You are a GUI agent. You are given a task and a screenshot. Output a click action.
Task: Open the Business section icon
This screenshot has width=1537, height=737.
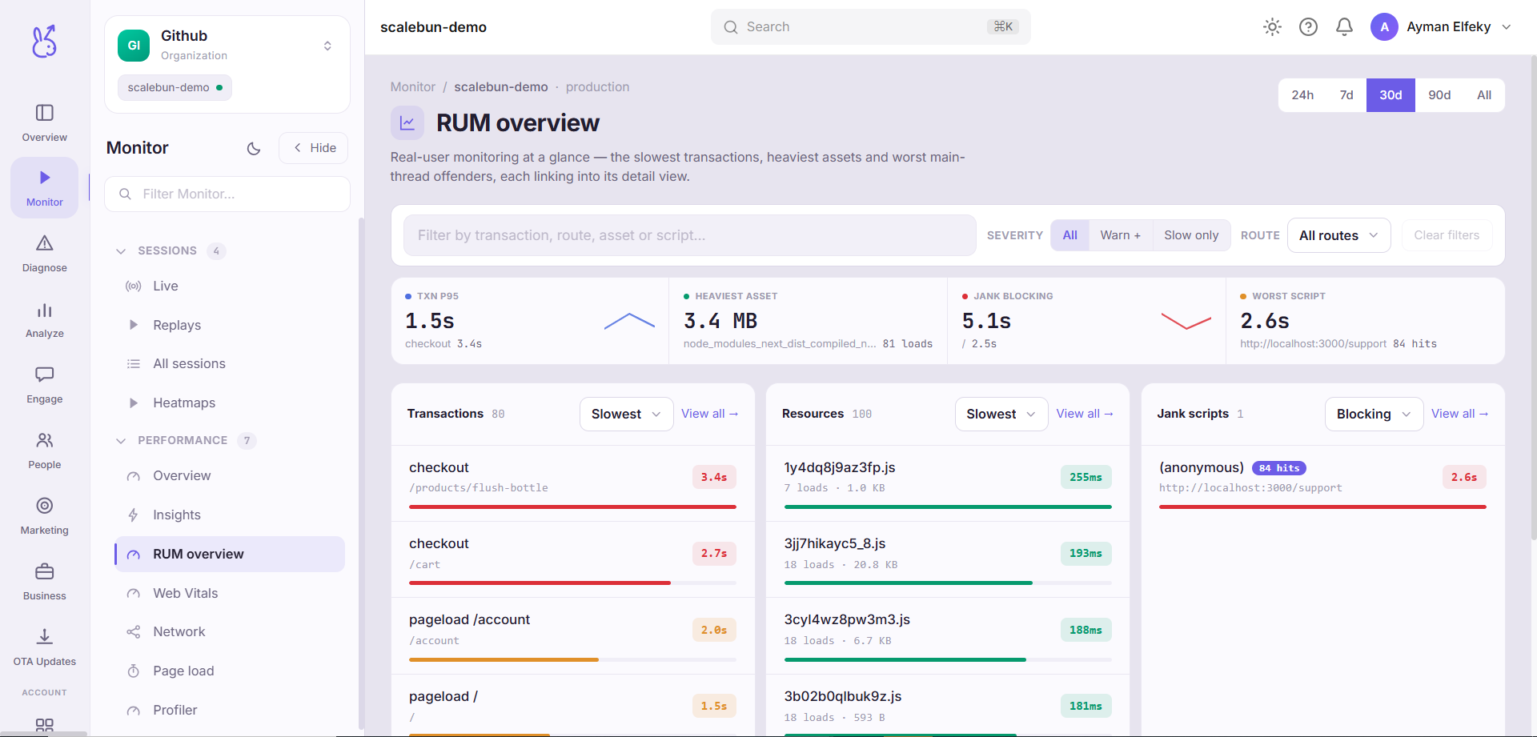(x=45, y=581)
